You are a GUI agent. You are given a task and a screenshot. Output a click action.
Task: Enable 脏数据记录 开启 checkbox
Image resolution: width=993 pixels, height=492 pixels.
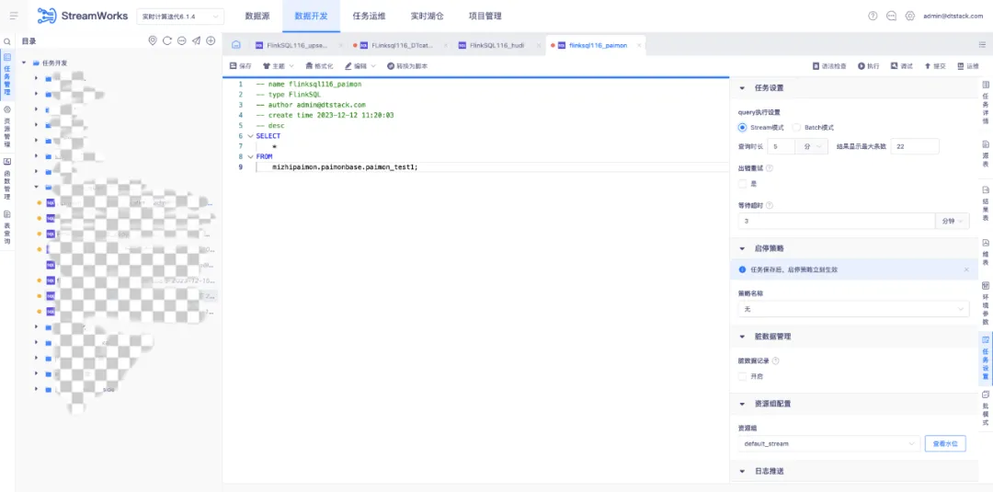(742, 376)
